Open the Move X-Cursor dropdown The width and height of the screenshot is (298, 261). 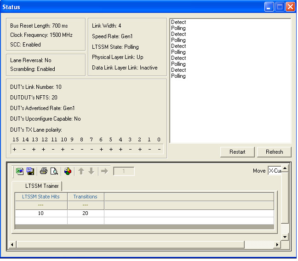point(275,171)
